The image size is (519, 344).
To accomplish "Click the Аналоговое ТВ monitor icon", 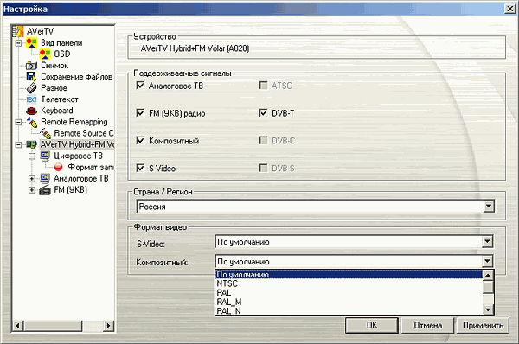I will coord(45,179).
